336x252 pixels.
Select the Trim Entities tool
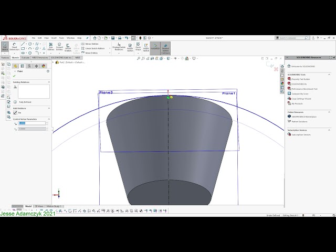pos(51,46)
